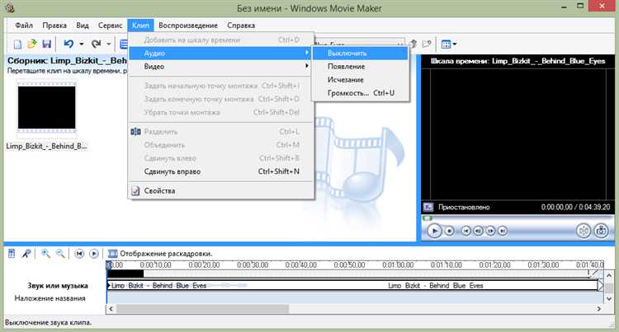Rewind the timeline to start
Screen dimensions: 619x332
pyautogui.click(x=79, y=254)
